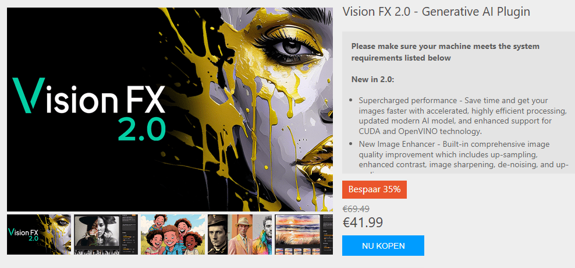Open the black-and-white woman with hat thumbnail
Screen dimensions: 575x268
tap(106, 235)
